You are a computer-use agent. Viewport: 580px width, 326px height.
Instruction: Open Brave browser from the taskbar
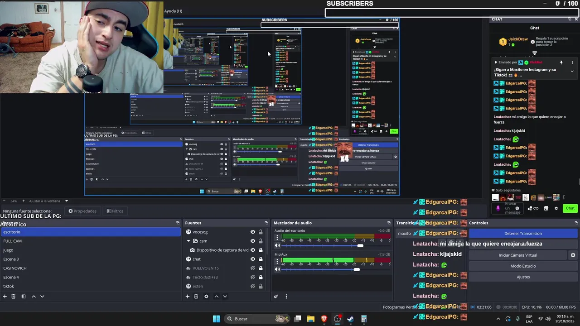click(x=324, y=319)
